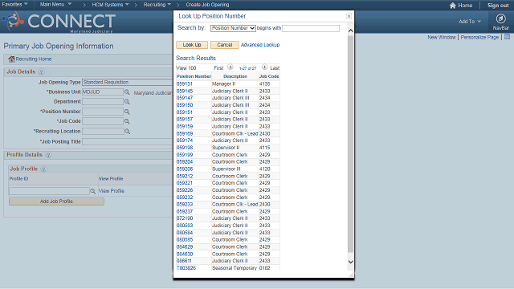Expand the Favorites menu
Image resolution: width=514 pixels, height=289 pixels.
click(x=14, y=5)
